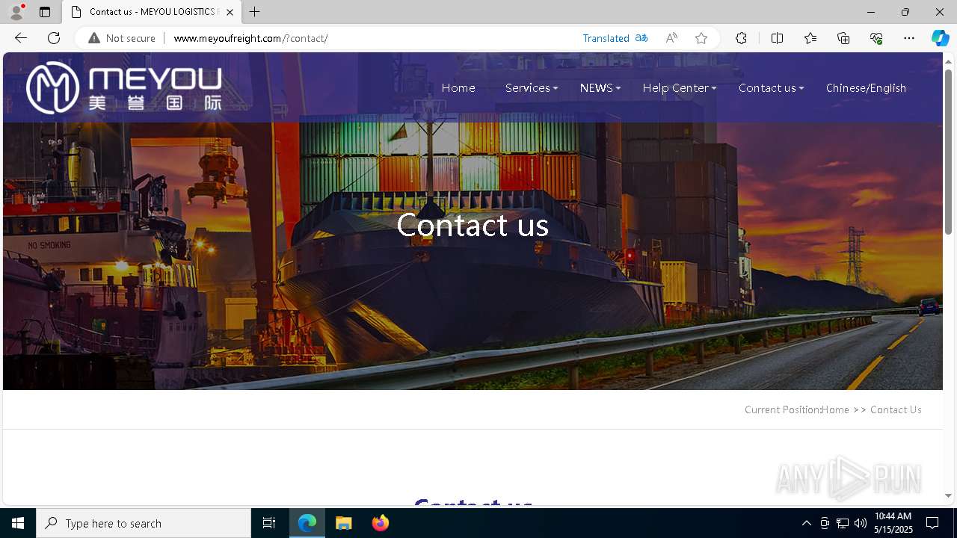Add page to favorites star icon

(x=701, y=38)
